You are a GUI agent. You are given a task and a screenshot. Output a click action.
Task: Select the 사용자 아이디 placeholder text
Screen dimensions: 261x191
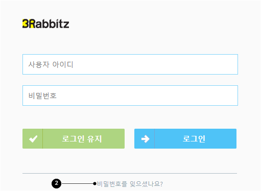point(51,64)
